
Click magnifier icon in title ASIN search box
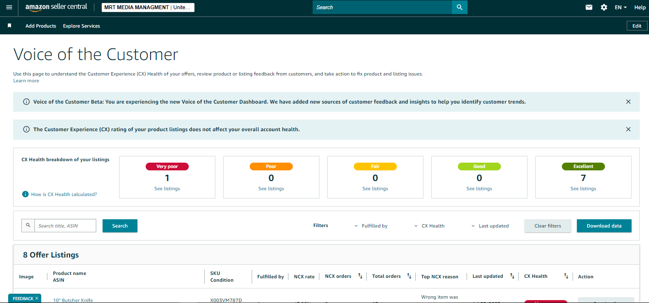(x=28, y=226)
